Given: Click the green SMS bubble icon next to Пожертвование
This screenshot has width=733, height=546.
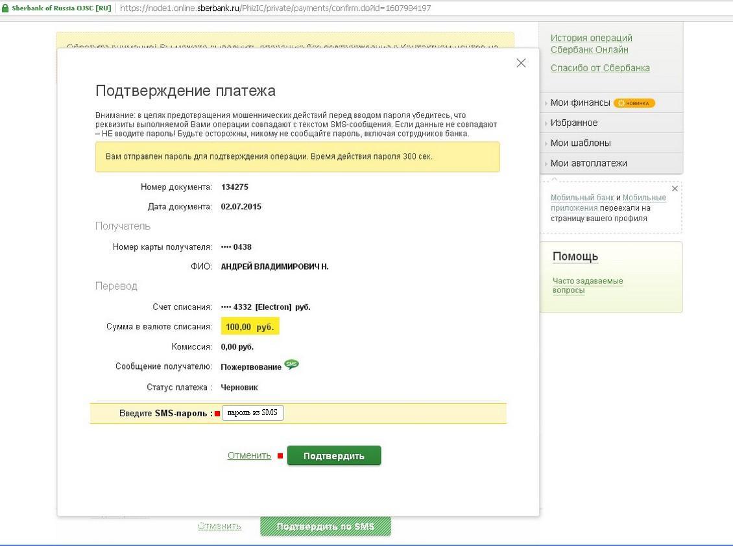Looking at the screenshot, I should (291, 364).
